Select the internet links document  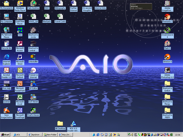click(100, 3)
